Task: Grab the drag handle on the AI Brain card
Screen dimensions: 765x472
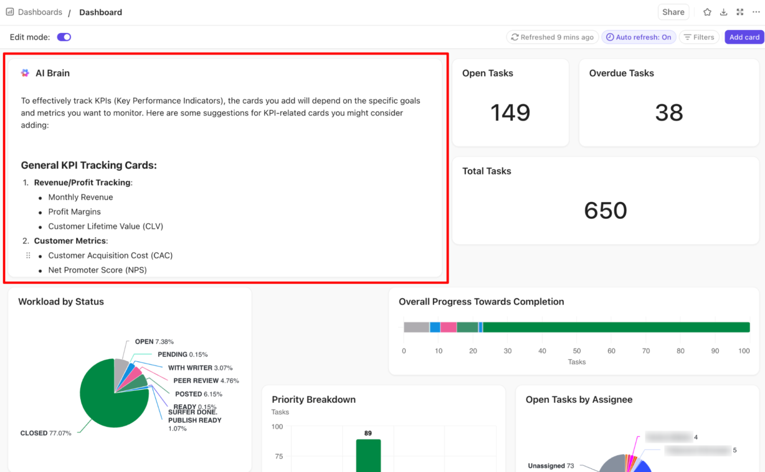Action: 28,255
